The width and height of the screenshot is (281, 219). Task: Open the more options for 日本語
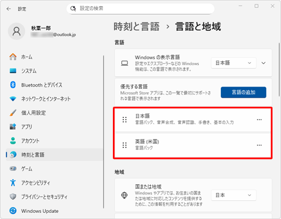pyautogui.click(x=259, y=120)
